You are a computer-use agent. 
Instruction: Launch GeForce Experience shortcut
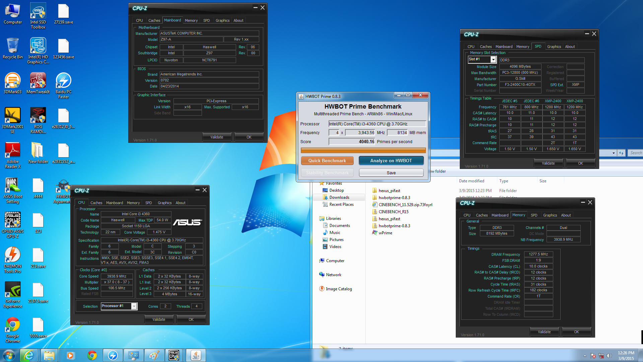tap(13, 295)
